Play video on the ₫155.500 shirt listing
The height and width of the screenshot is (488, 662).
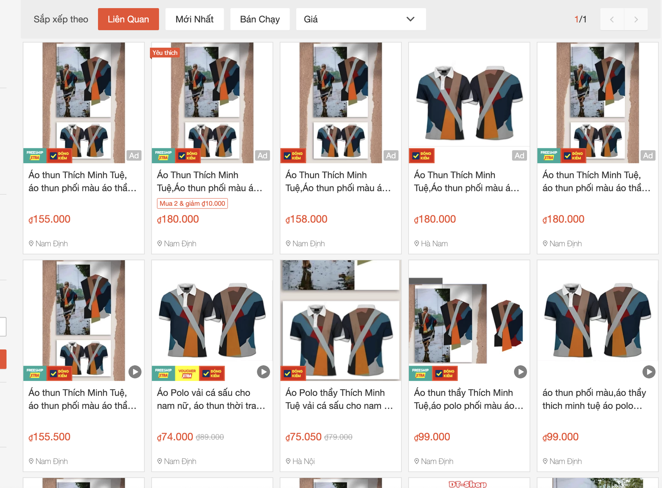135,372
